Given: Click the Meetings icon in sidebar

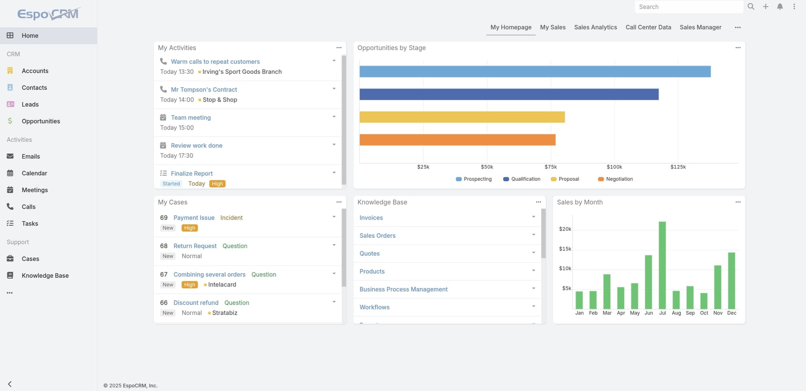Looking at the screenshot, I should 10,190.
